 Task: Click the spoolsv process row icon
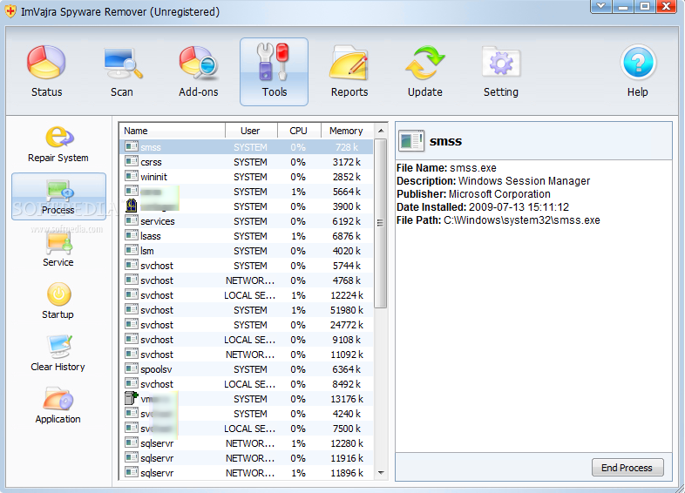[132, 369]
